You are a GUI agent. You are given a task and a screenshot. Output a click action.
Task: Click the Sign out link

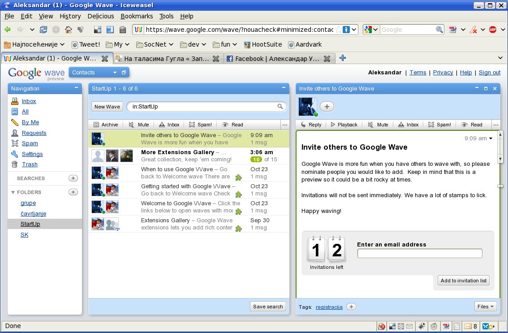pyautogui.click(x=490, y=72)
